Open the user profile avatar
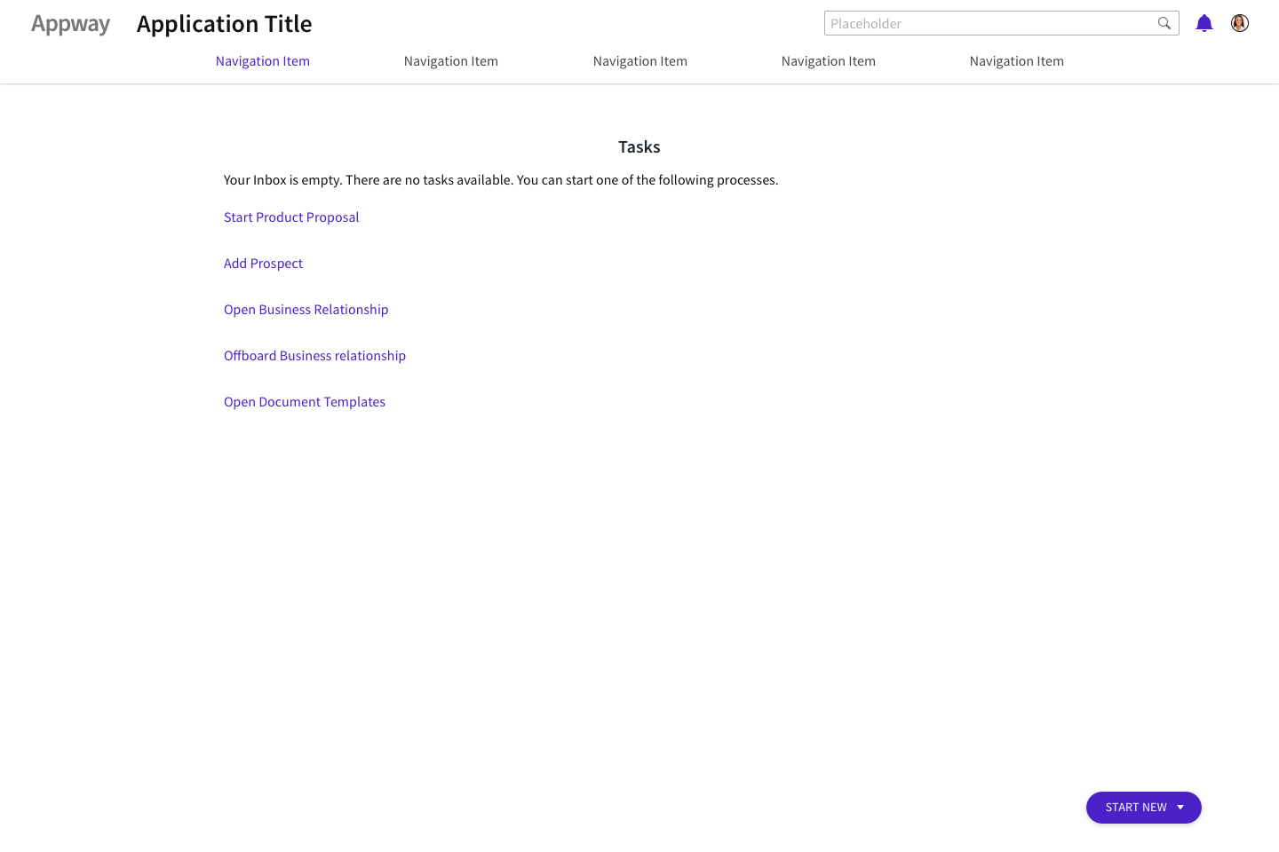The image size is (1279, 852). pos(1239,24)
